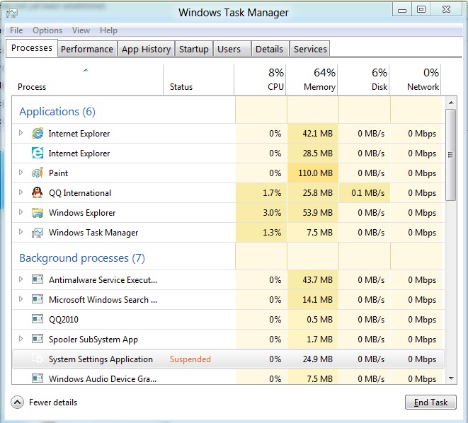Image resolution: width=468 pixels, height=423 pixels.
Task: Expand the Antimalware Service Executable group
Action: pyautogui.click(x=21, y=279)
